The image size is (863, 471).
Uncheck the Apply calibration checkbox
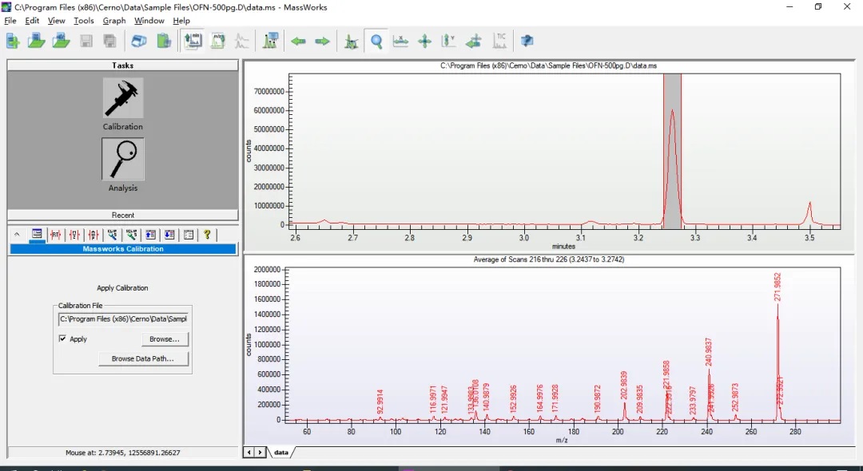point(63,339)
